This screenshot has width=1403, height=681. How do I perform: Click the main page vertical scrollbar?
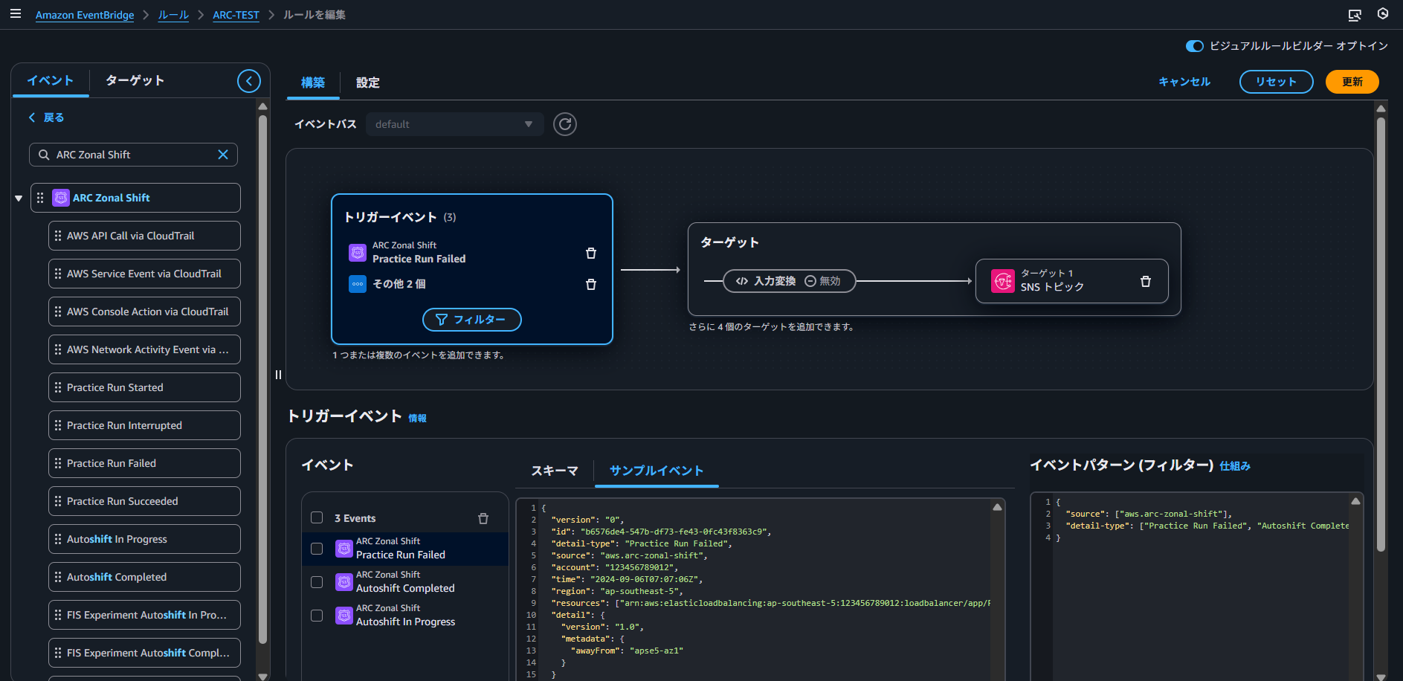point(1381,335)
